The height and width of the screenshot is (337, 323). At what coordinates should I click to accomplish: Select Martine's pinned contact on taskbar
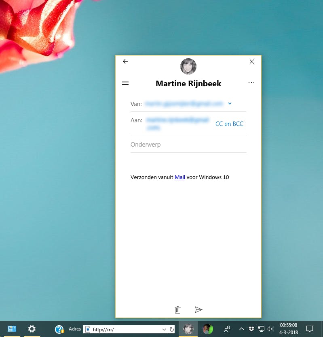point(188,329)
